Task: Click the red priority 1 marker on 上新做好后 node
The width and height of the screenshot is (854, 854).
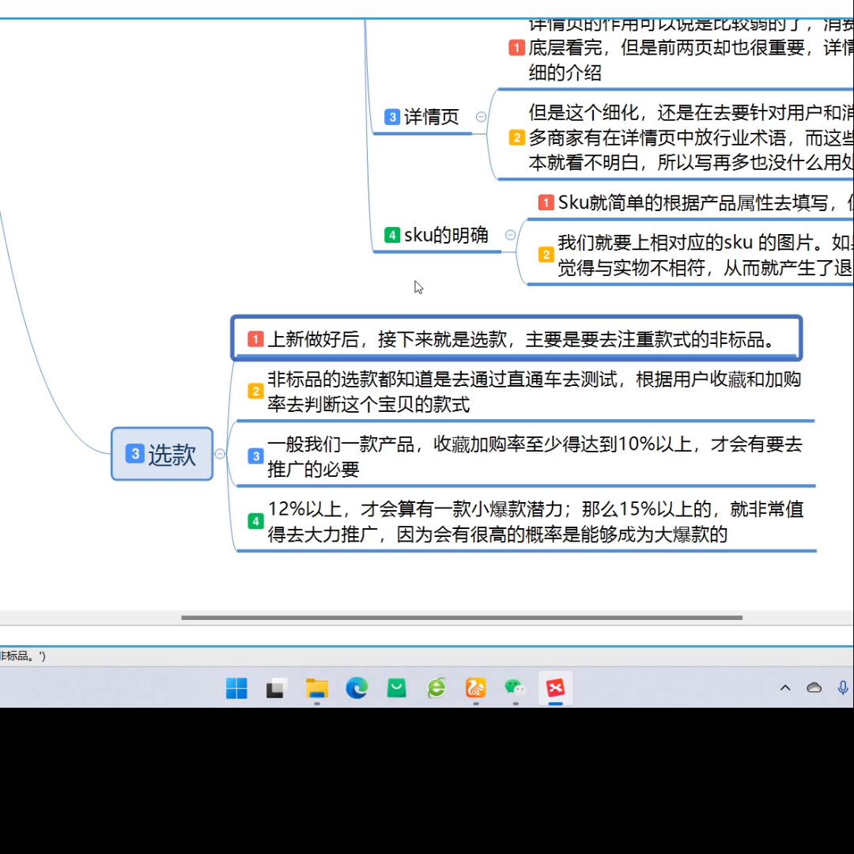Action: tap(255, 338)
